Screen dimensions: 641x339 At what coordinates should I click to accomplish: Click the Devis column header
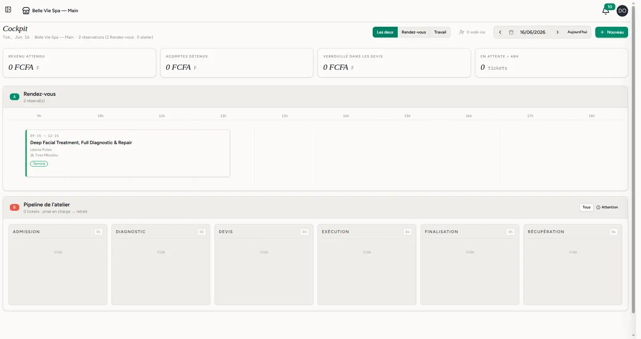point(226,232)
